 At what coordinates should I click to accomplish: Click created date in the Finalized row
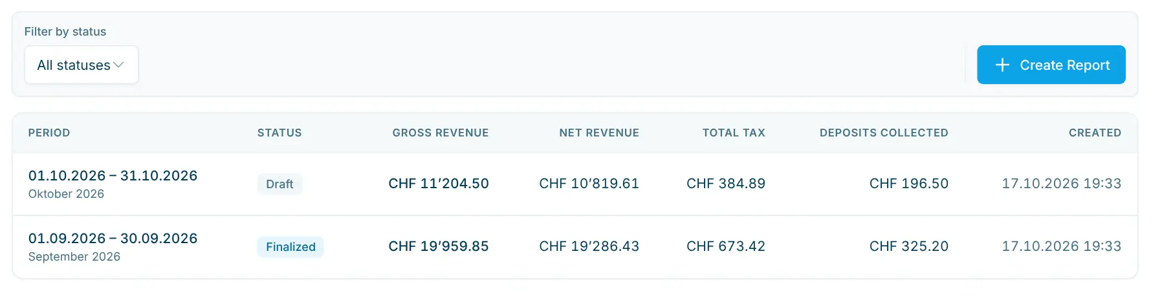(x=1061, y=246)
